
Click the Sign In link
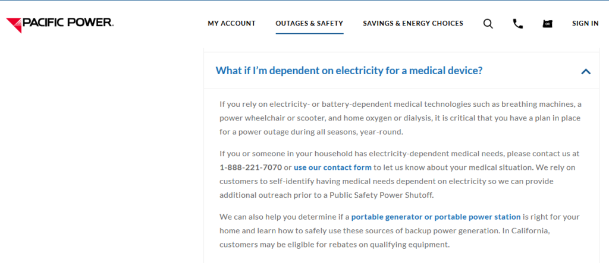(585, 24)
